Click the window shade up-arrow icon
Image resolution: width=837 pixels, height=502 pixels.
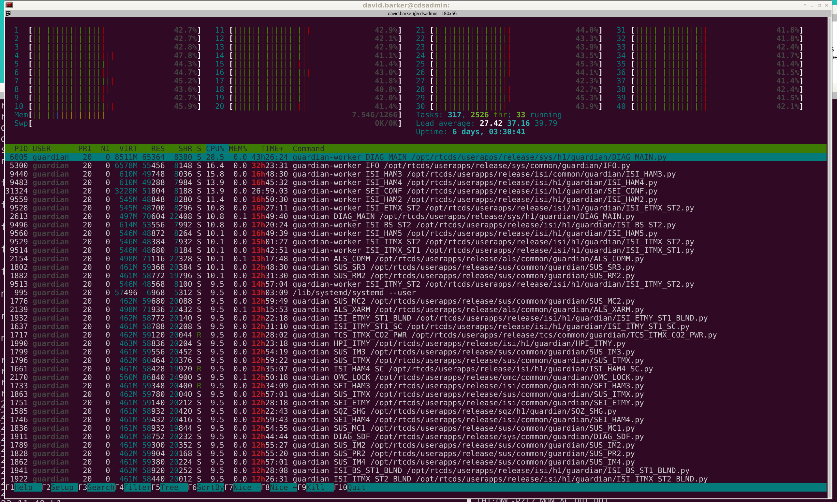[805, 5]
